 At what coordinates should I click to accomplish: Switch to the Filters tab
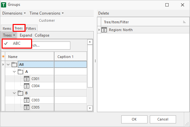click(31, 29)
